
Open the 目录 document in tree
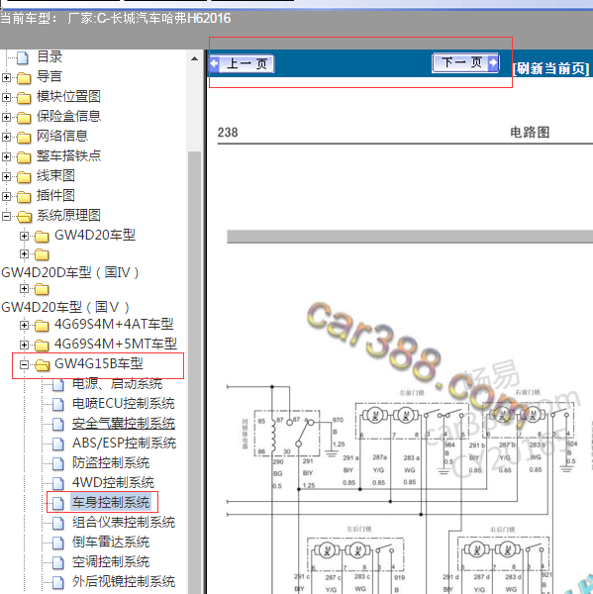pos(49,56)
